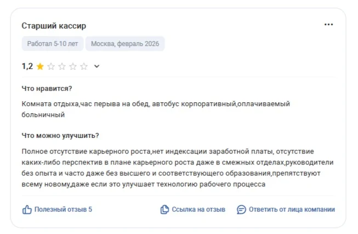Click the speech bubble reply icon

point(241,209)
